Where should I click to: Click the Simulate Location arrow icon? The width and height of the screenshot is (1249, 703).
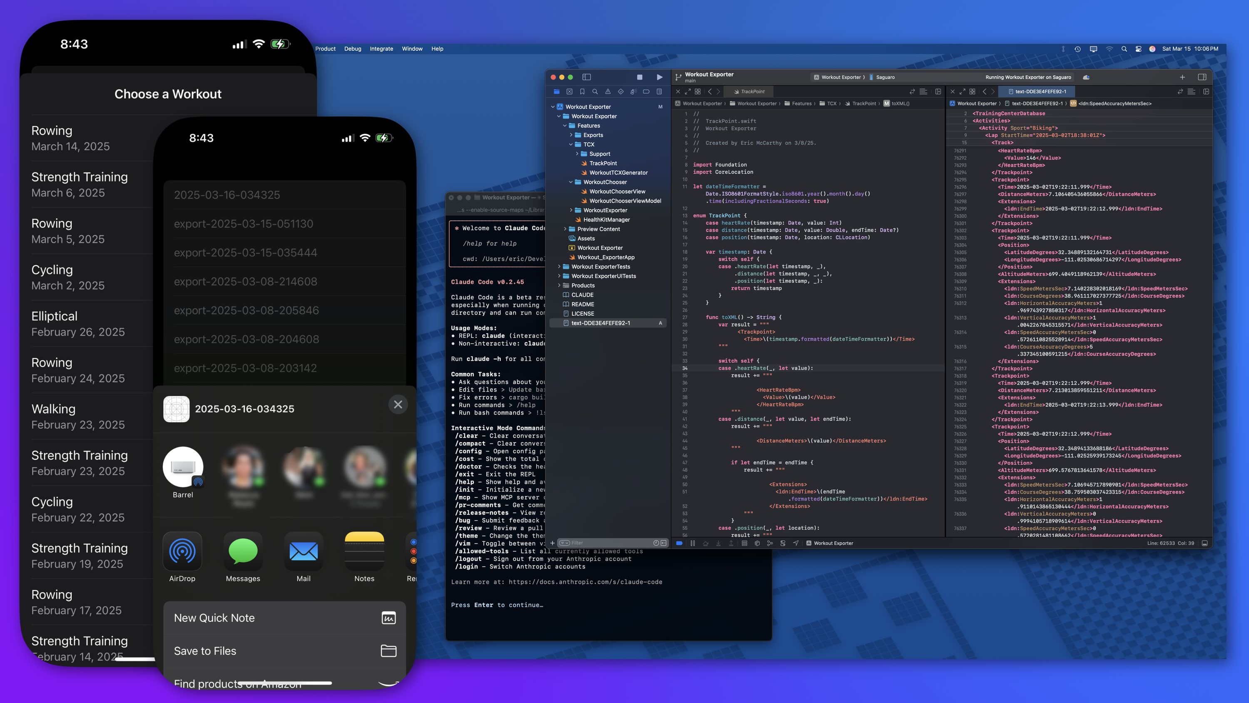point(796,543)
